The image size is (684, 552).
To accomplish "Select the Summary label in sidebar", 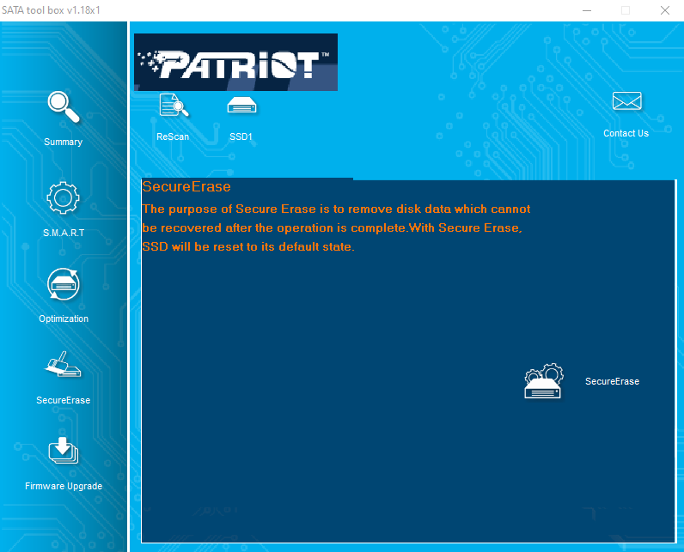I will pyautogui.click(x=64, y=142).
